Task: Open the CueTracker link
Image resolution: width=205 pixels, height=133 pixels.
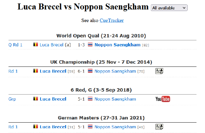Action: 112,20
